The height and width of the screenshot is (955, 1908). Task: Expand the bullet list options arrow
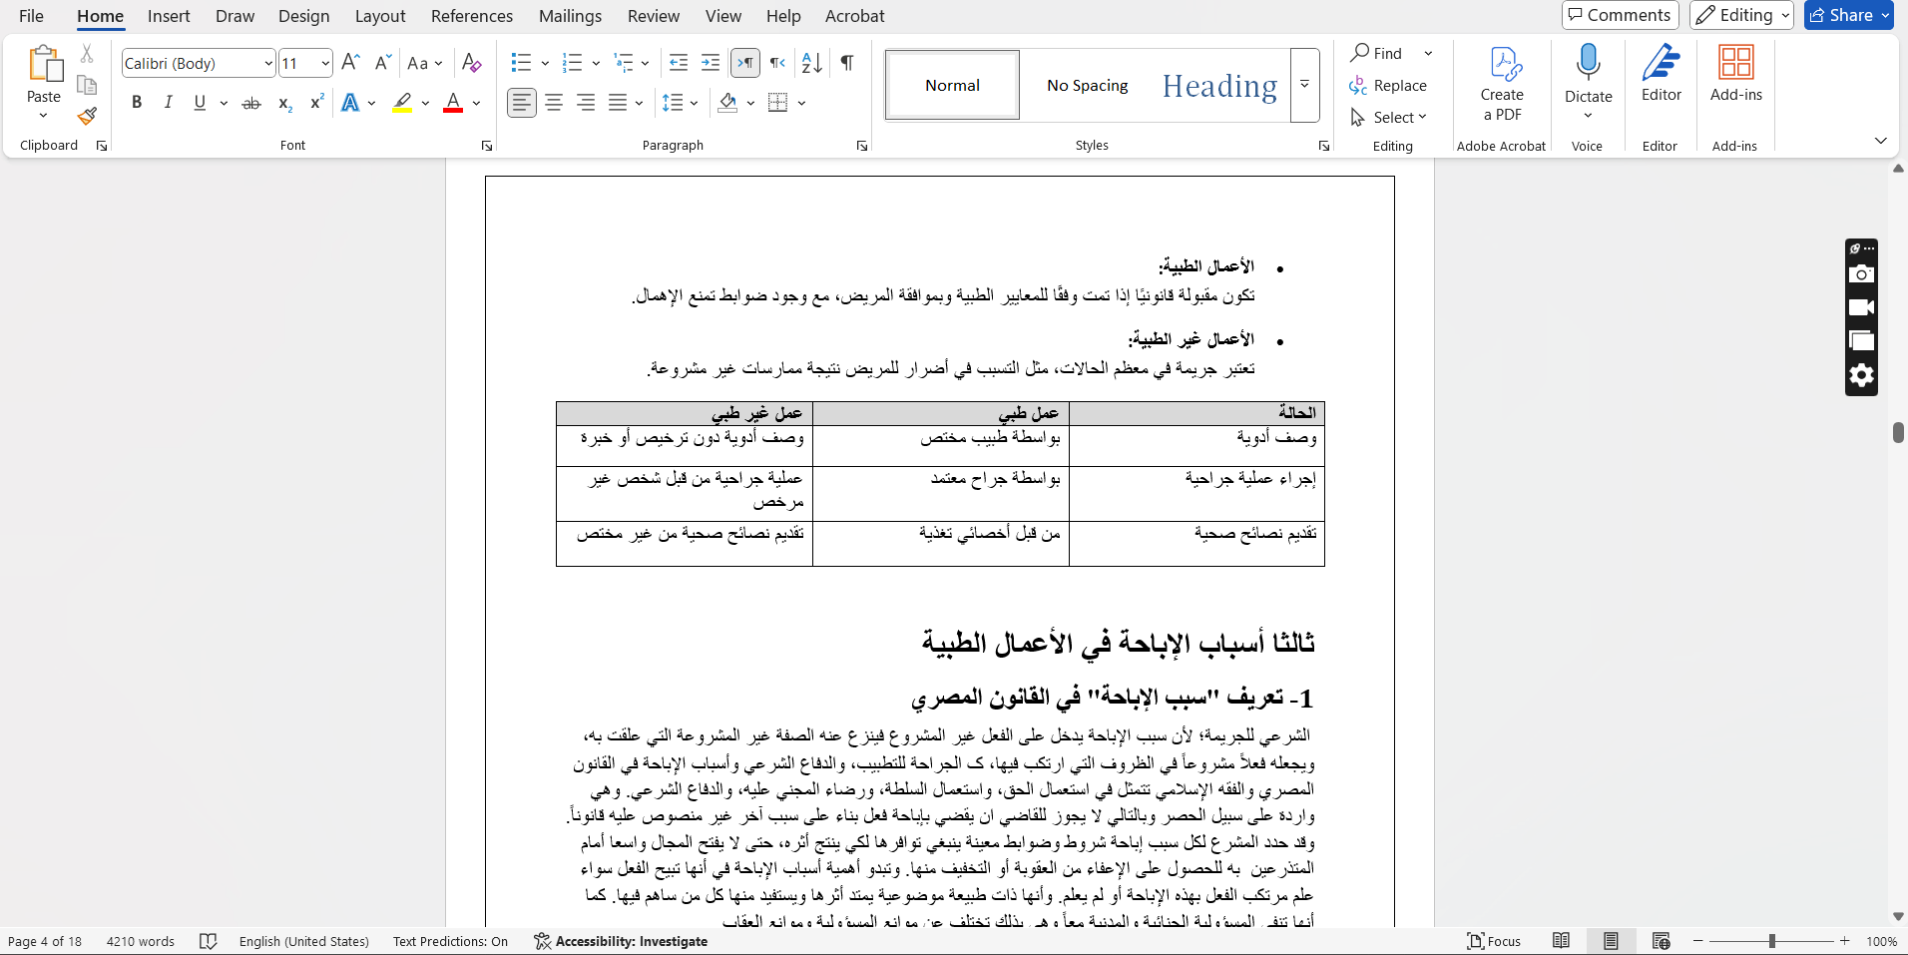click(x=545, y=63)
